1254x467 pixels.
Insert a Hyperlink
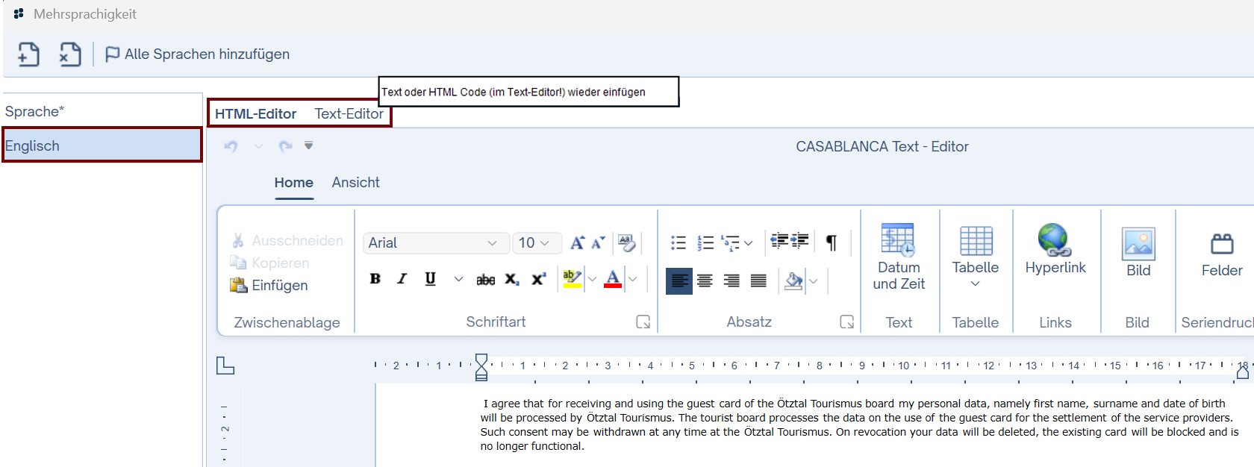coord(1055,250)
